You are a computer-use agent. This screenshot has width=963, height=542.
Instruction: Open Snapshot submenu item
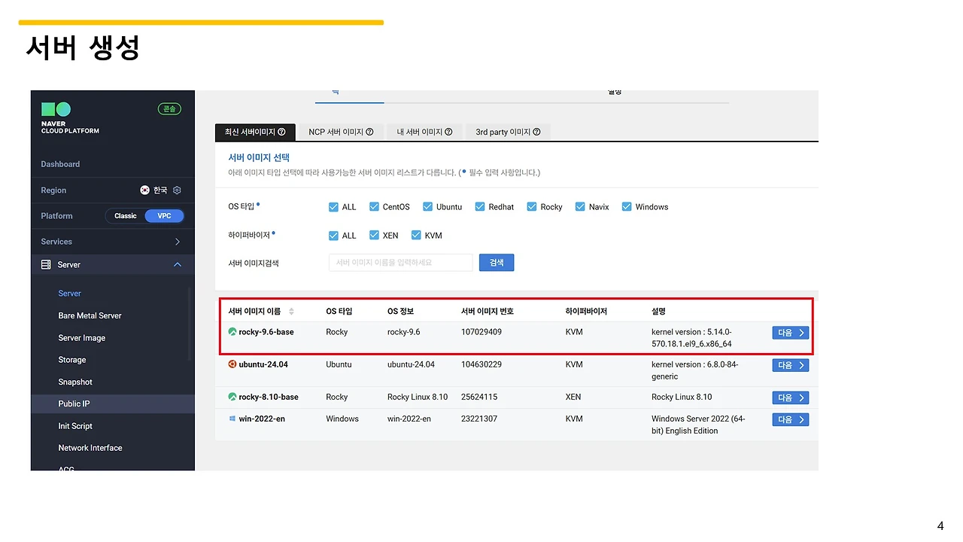coord(75,382)
